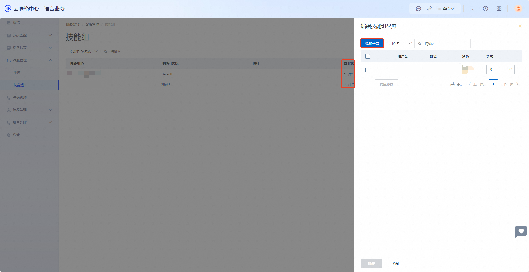The image size is (529, 272).
Task: Select 技能组 in the sidebar submenu
Action: point(19,85)
